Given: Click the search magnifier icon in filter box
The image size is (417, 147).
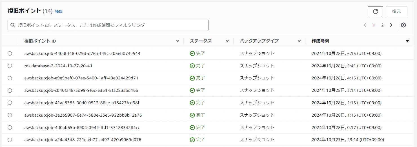Looking at the screenshot, I should [13, 25].
